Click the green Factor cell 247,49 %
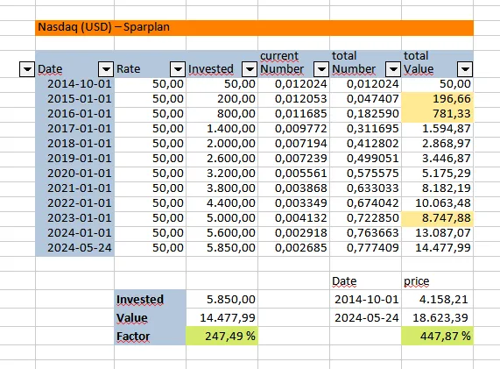The height and width of the screenshot is (369, 500). pyautogui.click(x=222, y=336)
